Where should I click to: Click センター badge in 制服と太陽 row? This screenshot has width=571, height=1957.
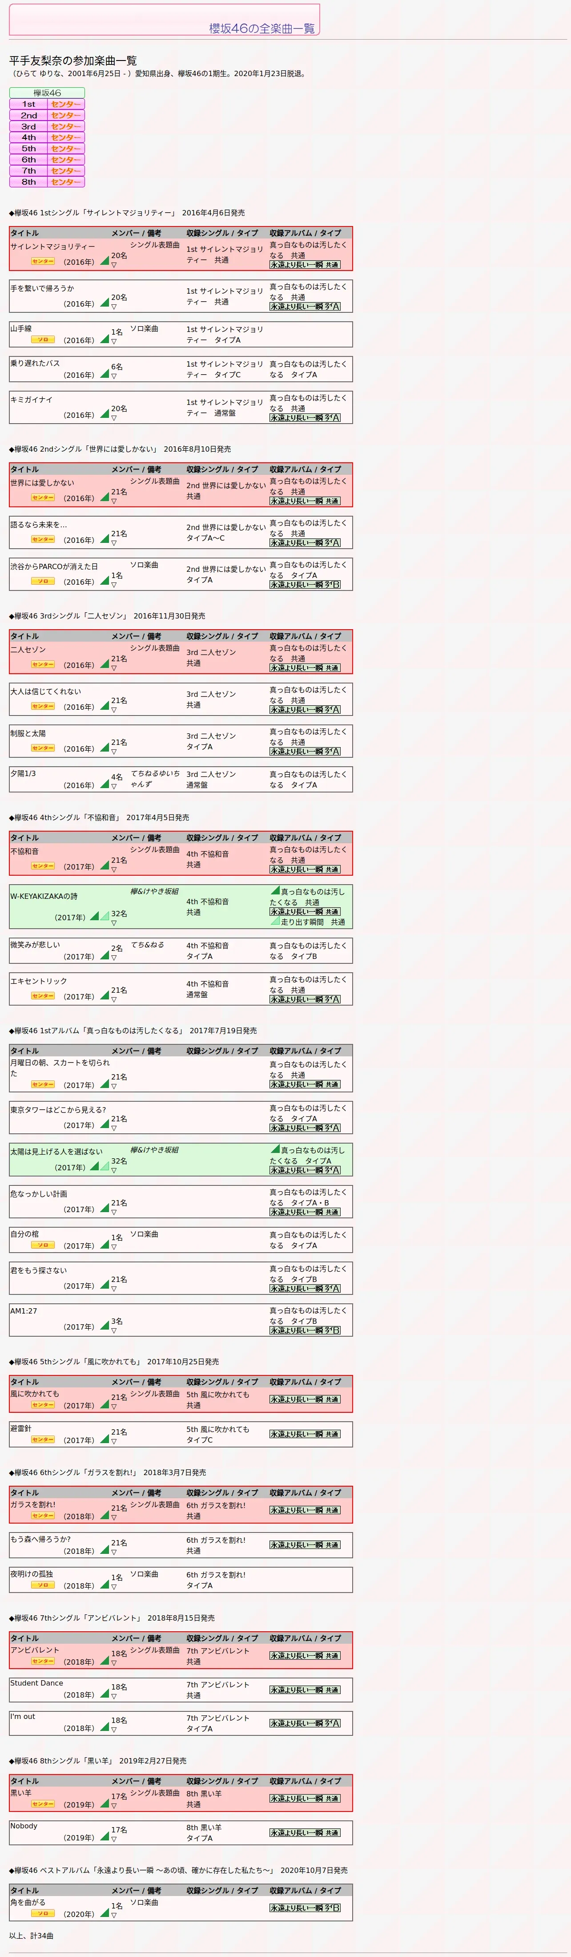coord(43,748)
